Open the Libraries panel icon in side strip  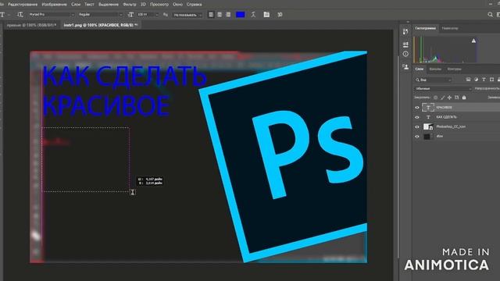tap(405, 67)
